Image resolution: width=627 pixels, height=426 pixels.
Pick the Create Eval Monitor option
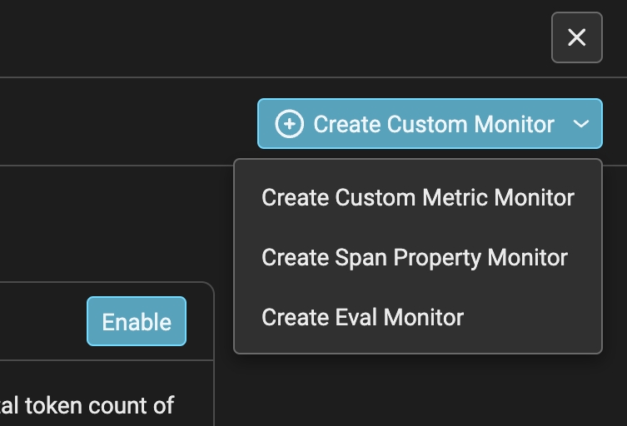(x=362, y=317)
